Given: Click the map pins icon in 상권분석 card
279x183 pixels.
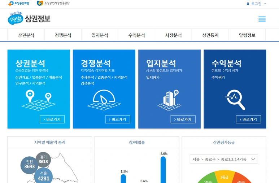Looking at the screenshot, I should tap(39, 100).
